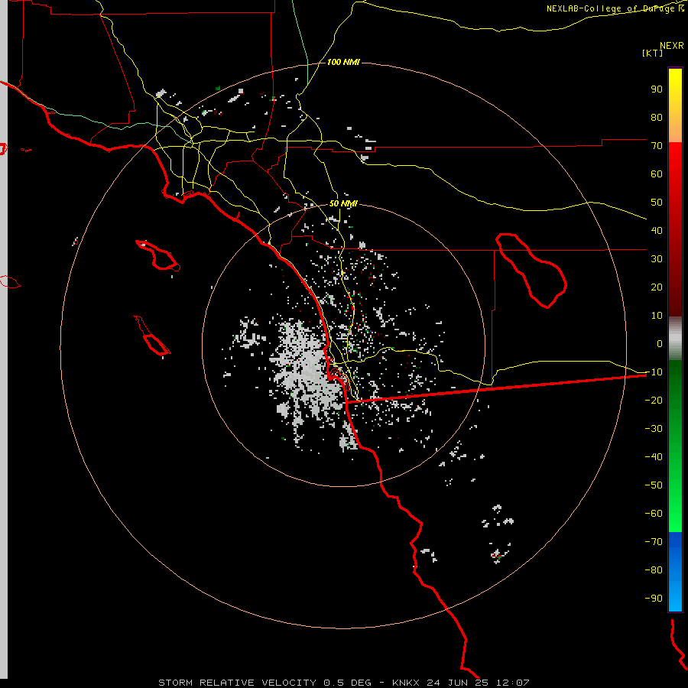
Task: Click the -90 value on the velocity scale
Action: 654,598
